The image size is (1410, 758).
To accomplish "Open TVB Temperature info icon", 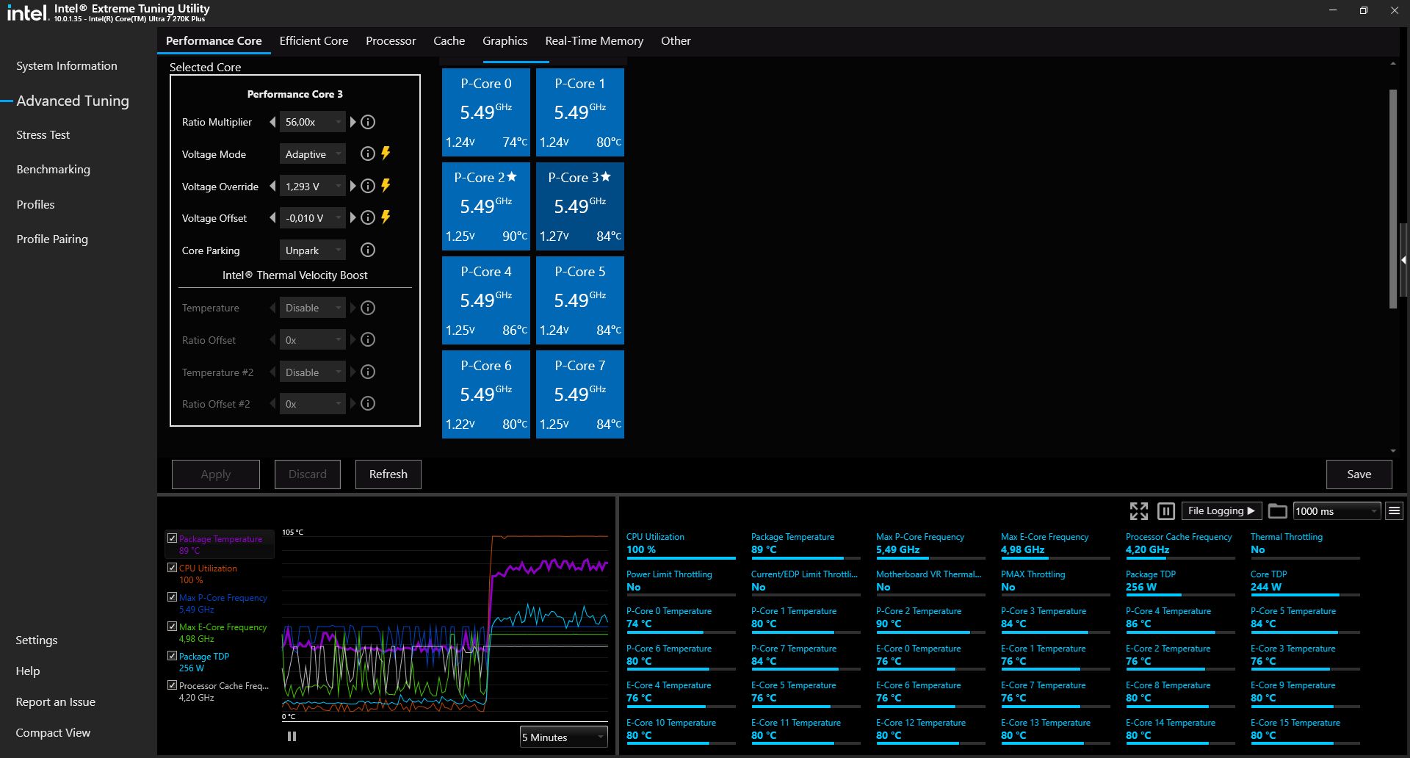I will tap(368, 308).
